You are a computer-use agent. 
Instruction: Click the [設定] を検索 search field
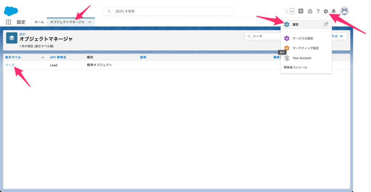pyautogui.click(x=168, y=11)
